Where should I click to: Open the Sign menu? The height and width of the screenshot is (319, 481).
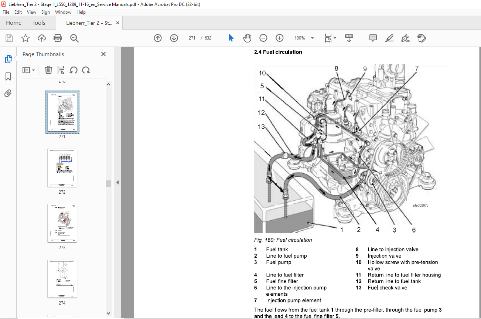45,12
